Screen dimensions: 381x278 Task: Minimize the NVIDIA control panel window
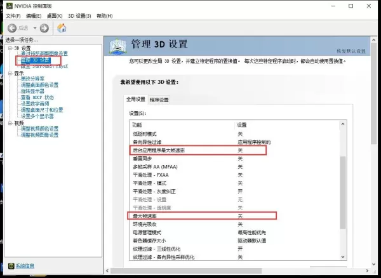tap(333, 6)
